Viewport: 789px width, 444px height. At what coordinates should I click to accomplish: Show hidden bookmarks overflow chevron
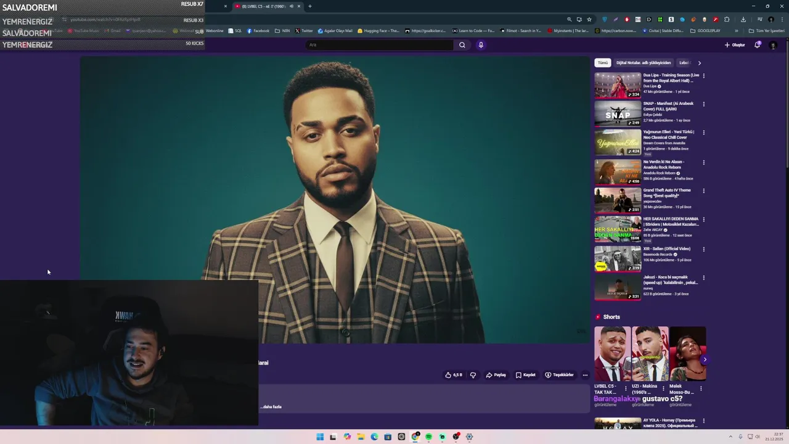(736, 31)
